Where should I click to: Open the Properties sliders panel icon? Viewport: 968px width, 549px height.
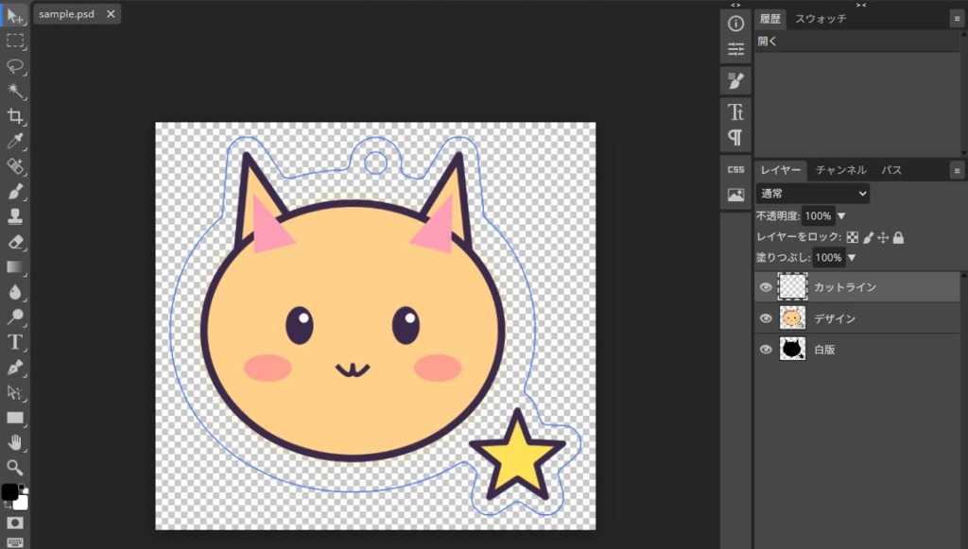[735, 49]
